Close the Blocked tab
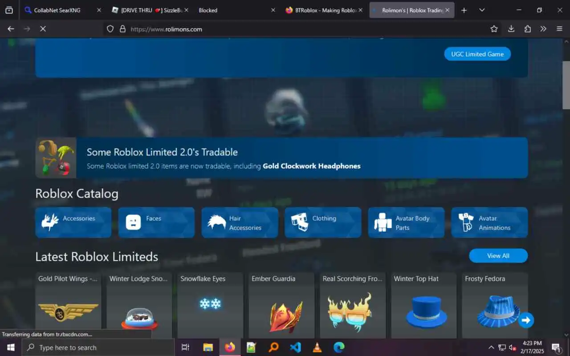 (273, 10)
